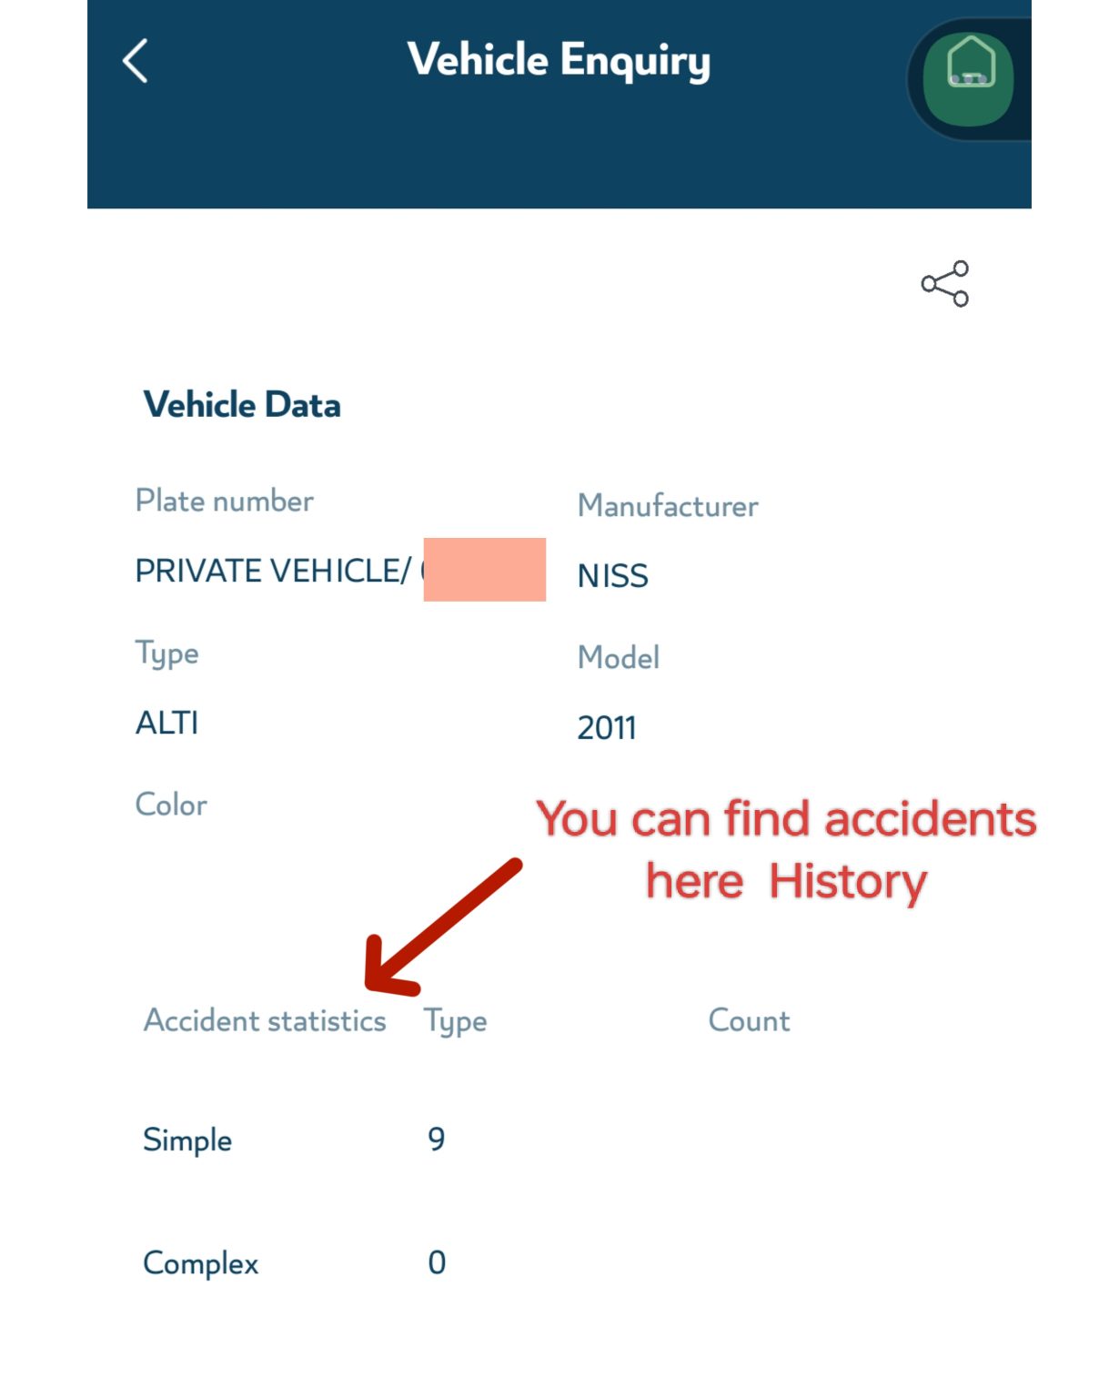Tap the Plate number value
This screenshot has width=1119, height=1398.
[276, 570]
